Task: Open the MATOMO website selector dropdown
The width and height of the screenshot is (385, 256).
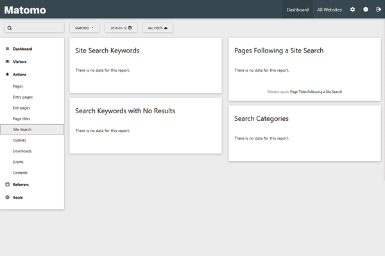Action: [83, 28]
